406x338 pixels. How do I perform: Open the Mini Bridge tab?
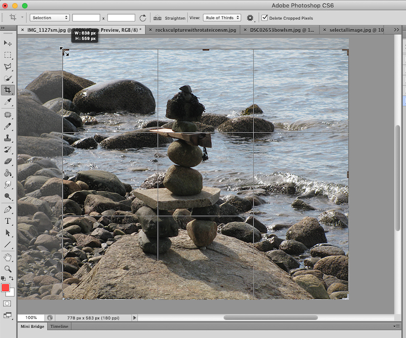(32, 326)
